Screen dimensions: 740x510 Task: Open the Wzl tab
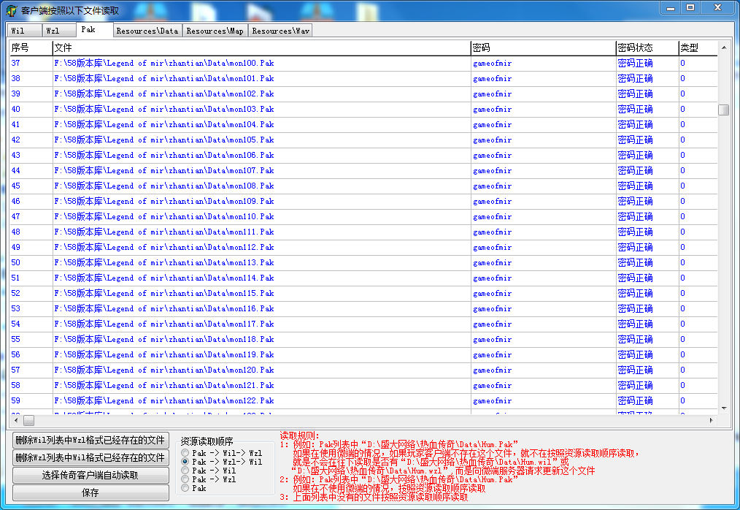(x=53, y=31)
